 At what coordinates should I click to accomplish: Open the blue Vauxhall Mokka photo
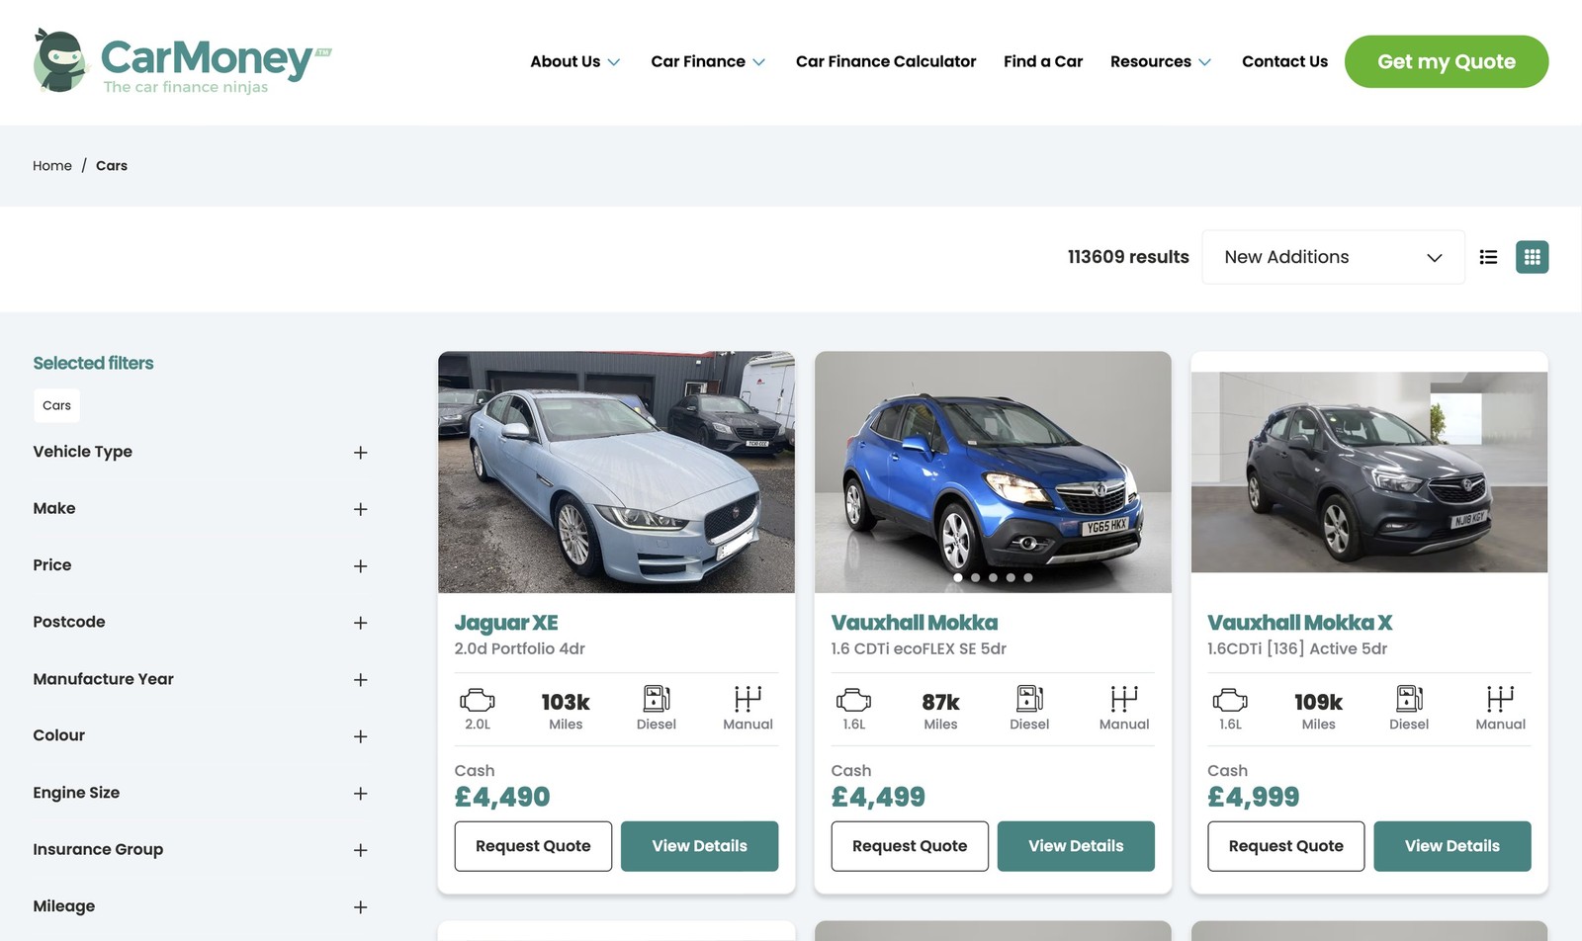point(993,472)
